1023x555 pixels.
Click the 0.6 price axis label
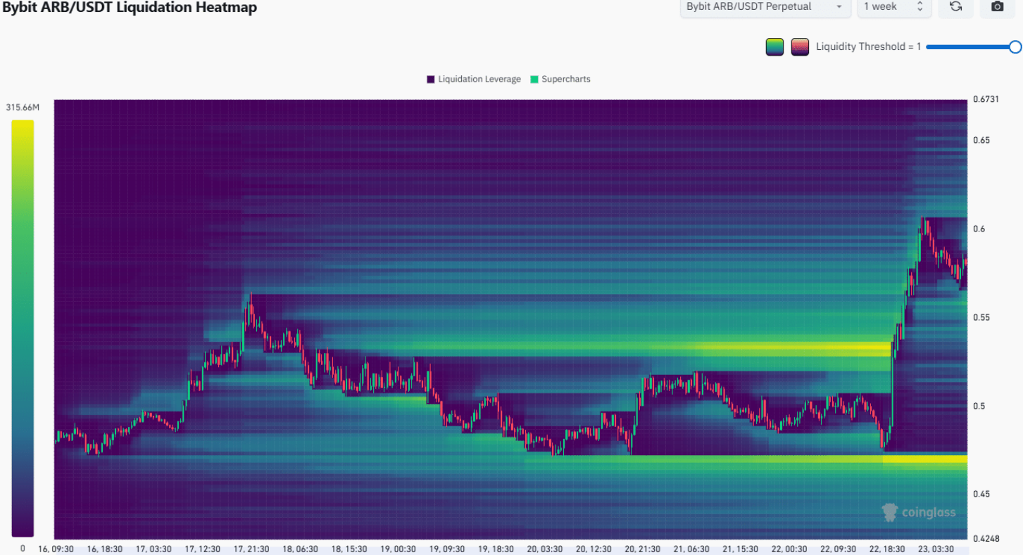click(x=979, y=229)
